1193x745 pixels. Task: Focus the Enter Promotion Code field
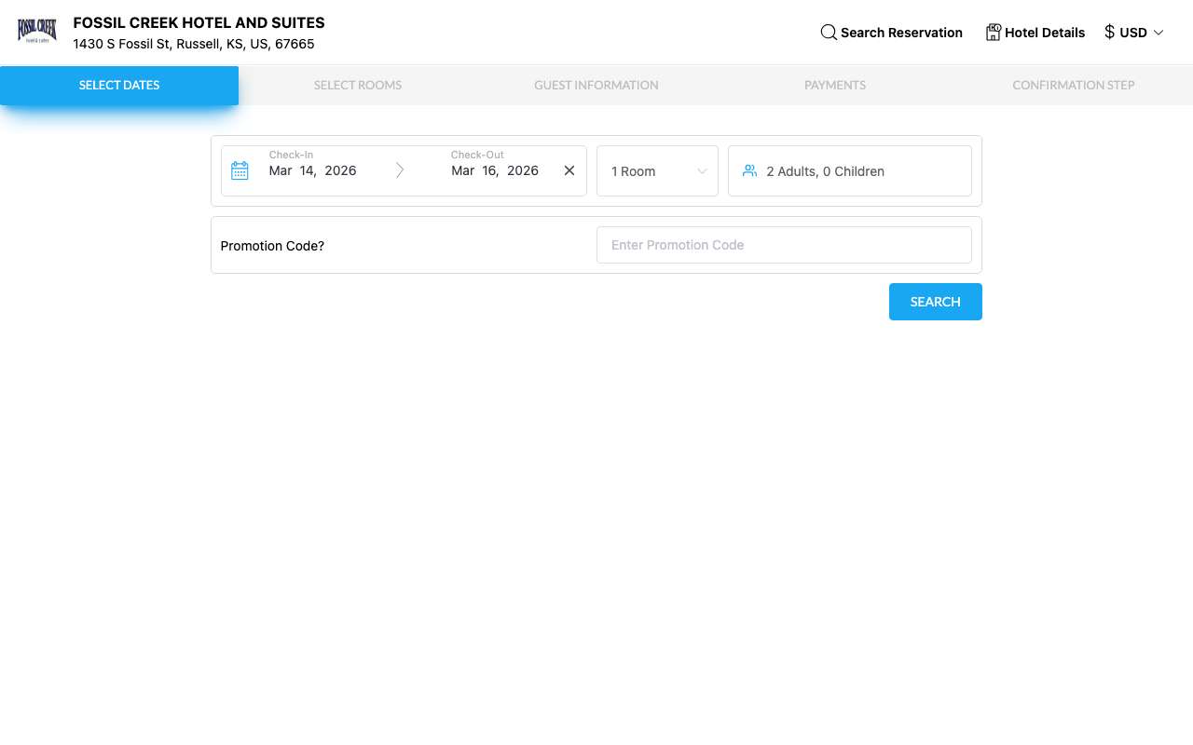coord(784,245)
